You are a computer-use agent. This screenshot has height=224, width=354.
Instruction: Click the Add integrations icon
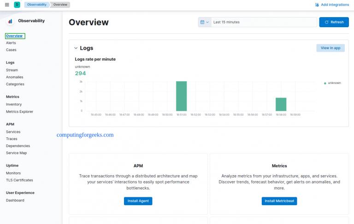pos(317,5)
